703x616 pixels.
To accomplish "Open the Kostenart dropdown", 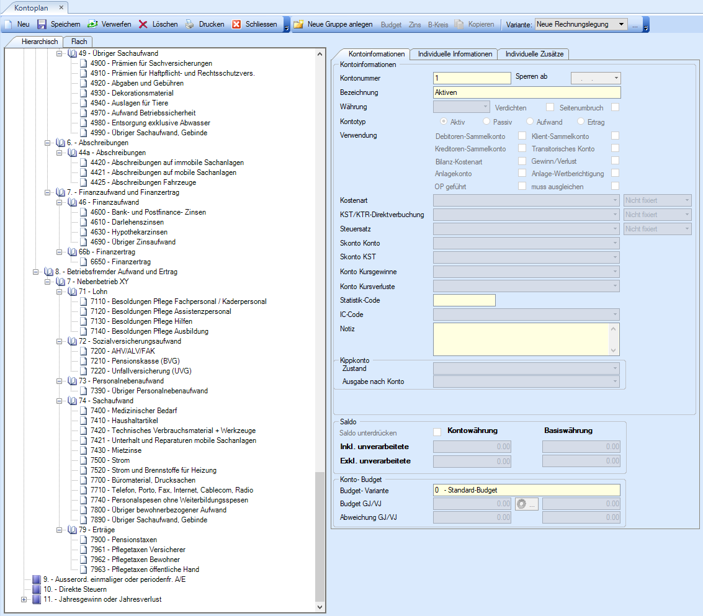I will coord(615,200).
